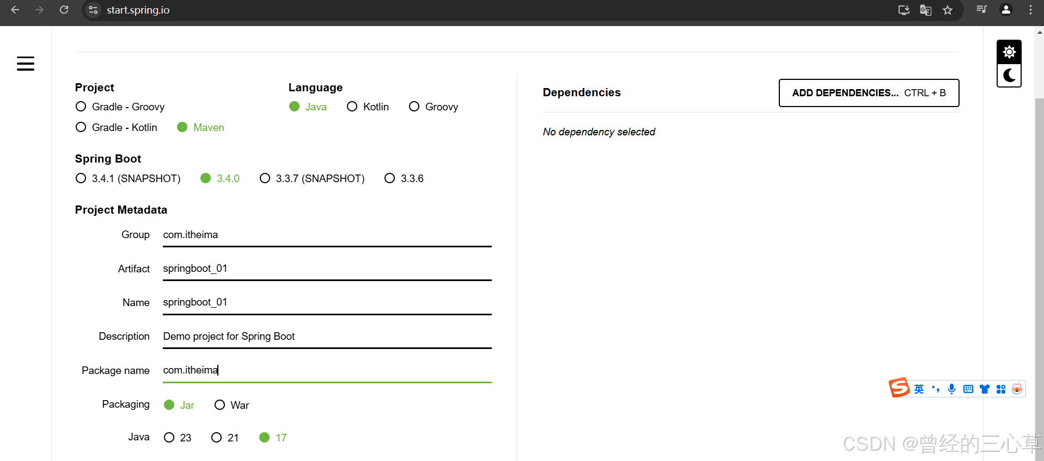Click the page vertical scrollbar
Viewport: 1044px width, 461px height.
click(x=1039, y=279)
